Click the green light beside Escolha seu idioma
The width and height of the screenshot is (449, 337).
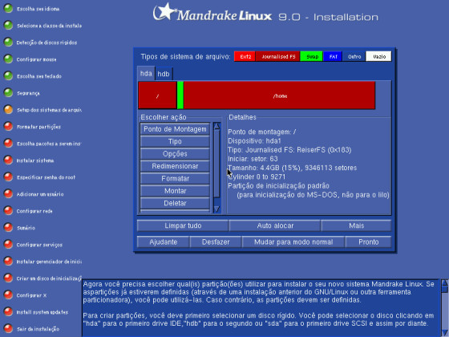[x=8, y=9]
